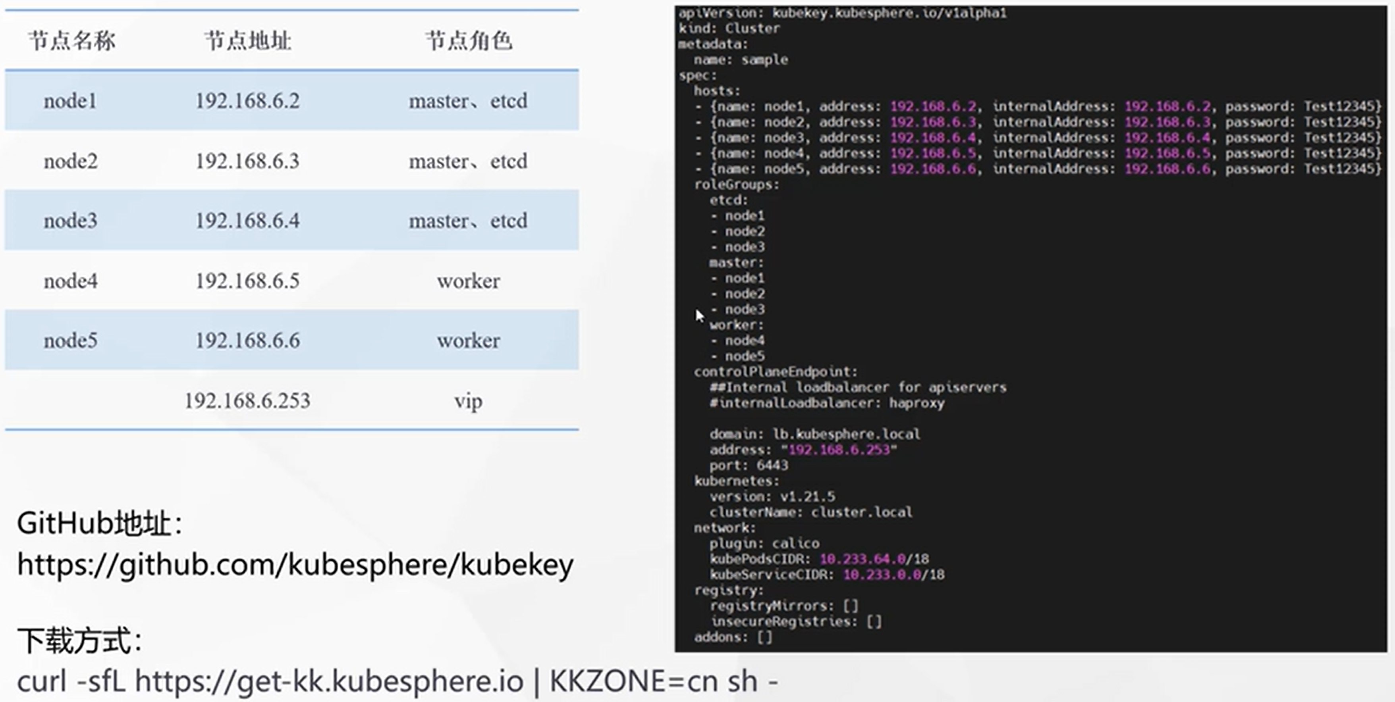Click the 'kubeServiceCIDR: 10.233.0.0/18' line
1395x702 pixels.
click(827, 575)
